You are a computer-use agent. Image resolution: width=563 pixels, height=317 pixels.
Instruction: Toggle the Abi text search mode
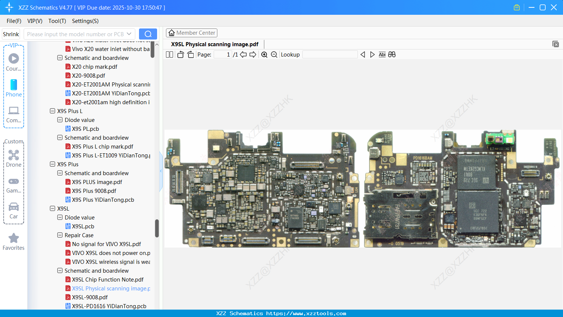click(382, 54)
